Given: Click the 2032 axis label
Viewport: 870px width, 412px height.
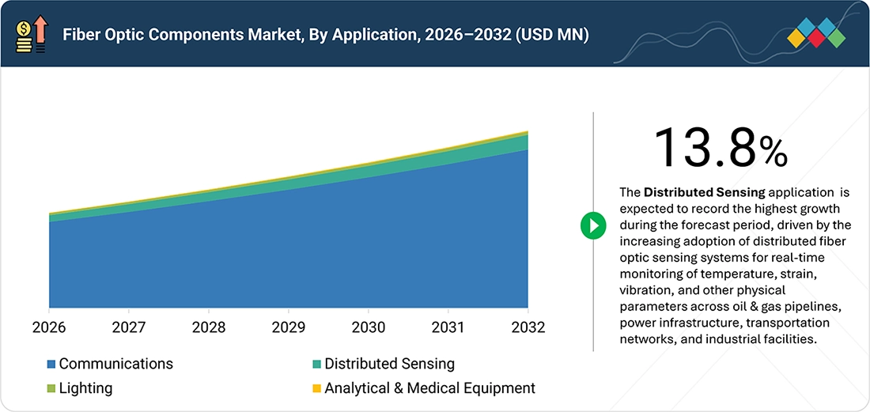Looking at the screenshot, I should [x=528, y=327].
